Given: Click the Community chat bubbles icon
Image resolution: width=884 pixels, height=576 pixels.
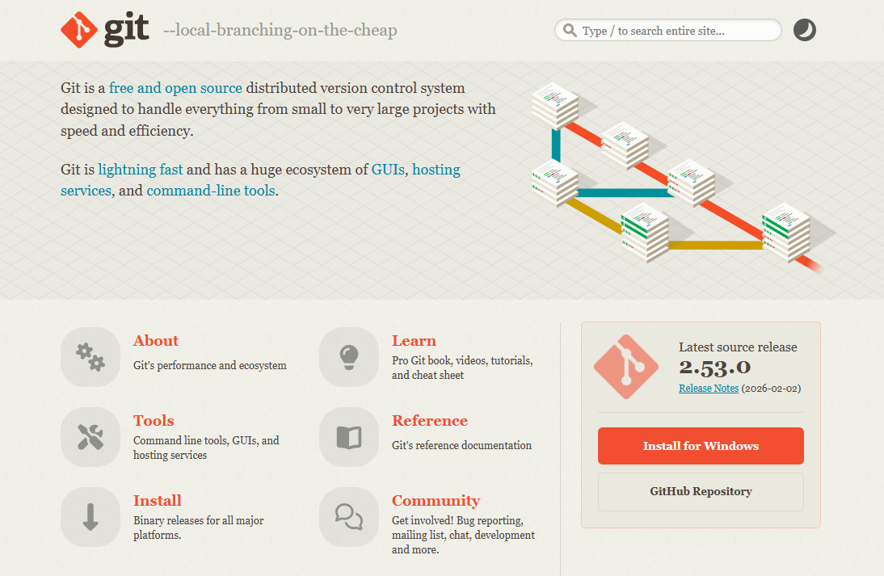Looking at the screenshot, I should [x=349, y=517].
